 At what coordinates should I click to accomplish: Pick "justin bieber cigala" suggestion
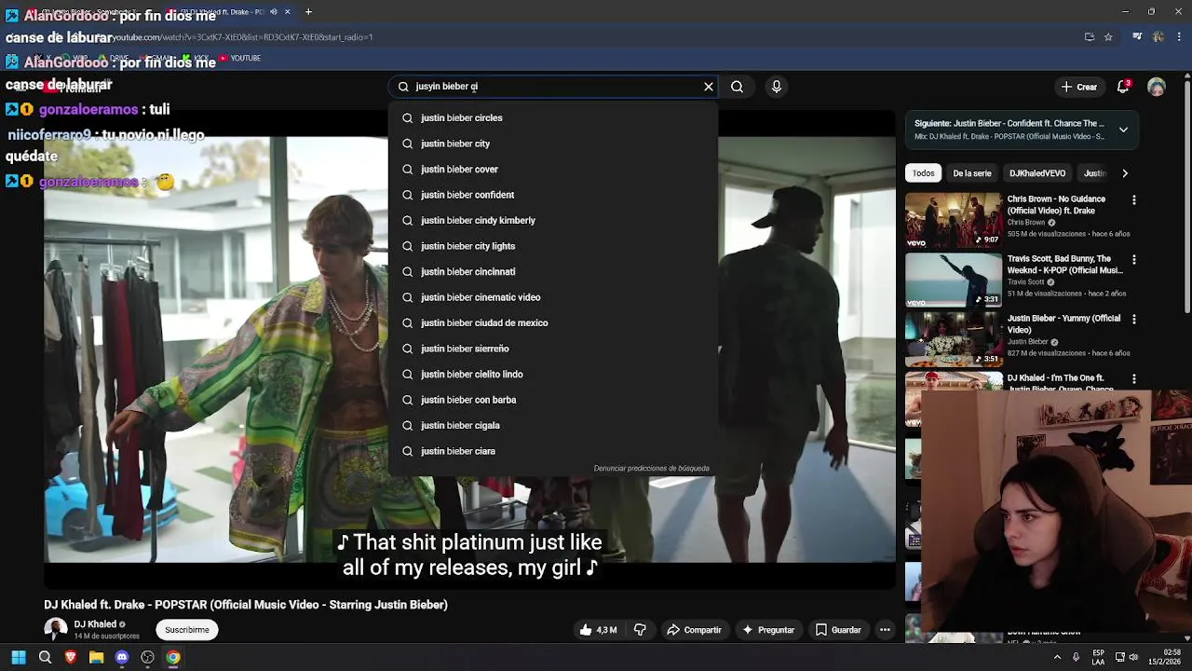[553, 426]
